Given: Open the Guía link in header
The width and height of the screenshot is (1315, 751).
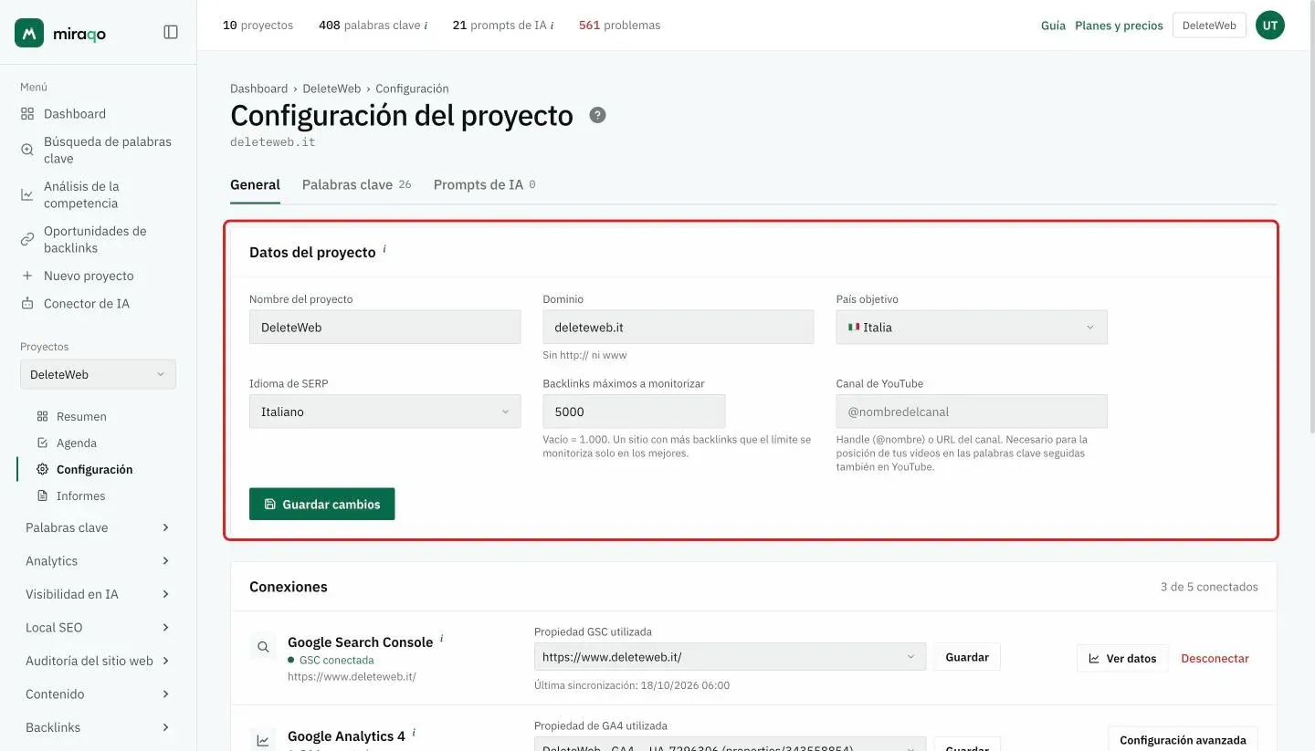Looking at the screenshot, I should pyautogui.click(x=1053, y=26).
